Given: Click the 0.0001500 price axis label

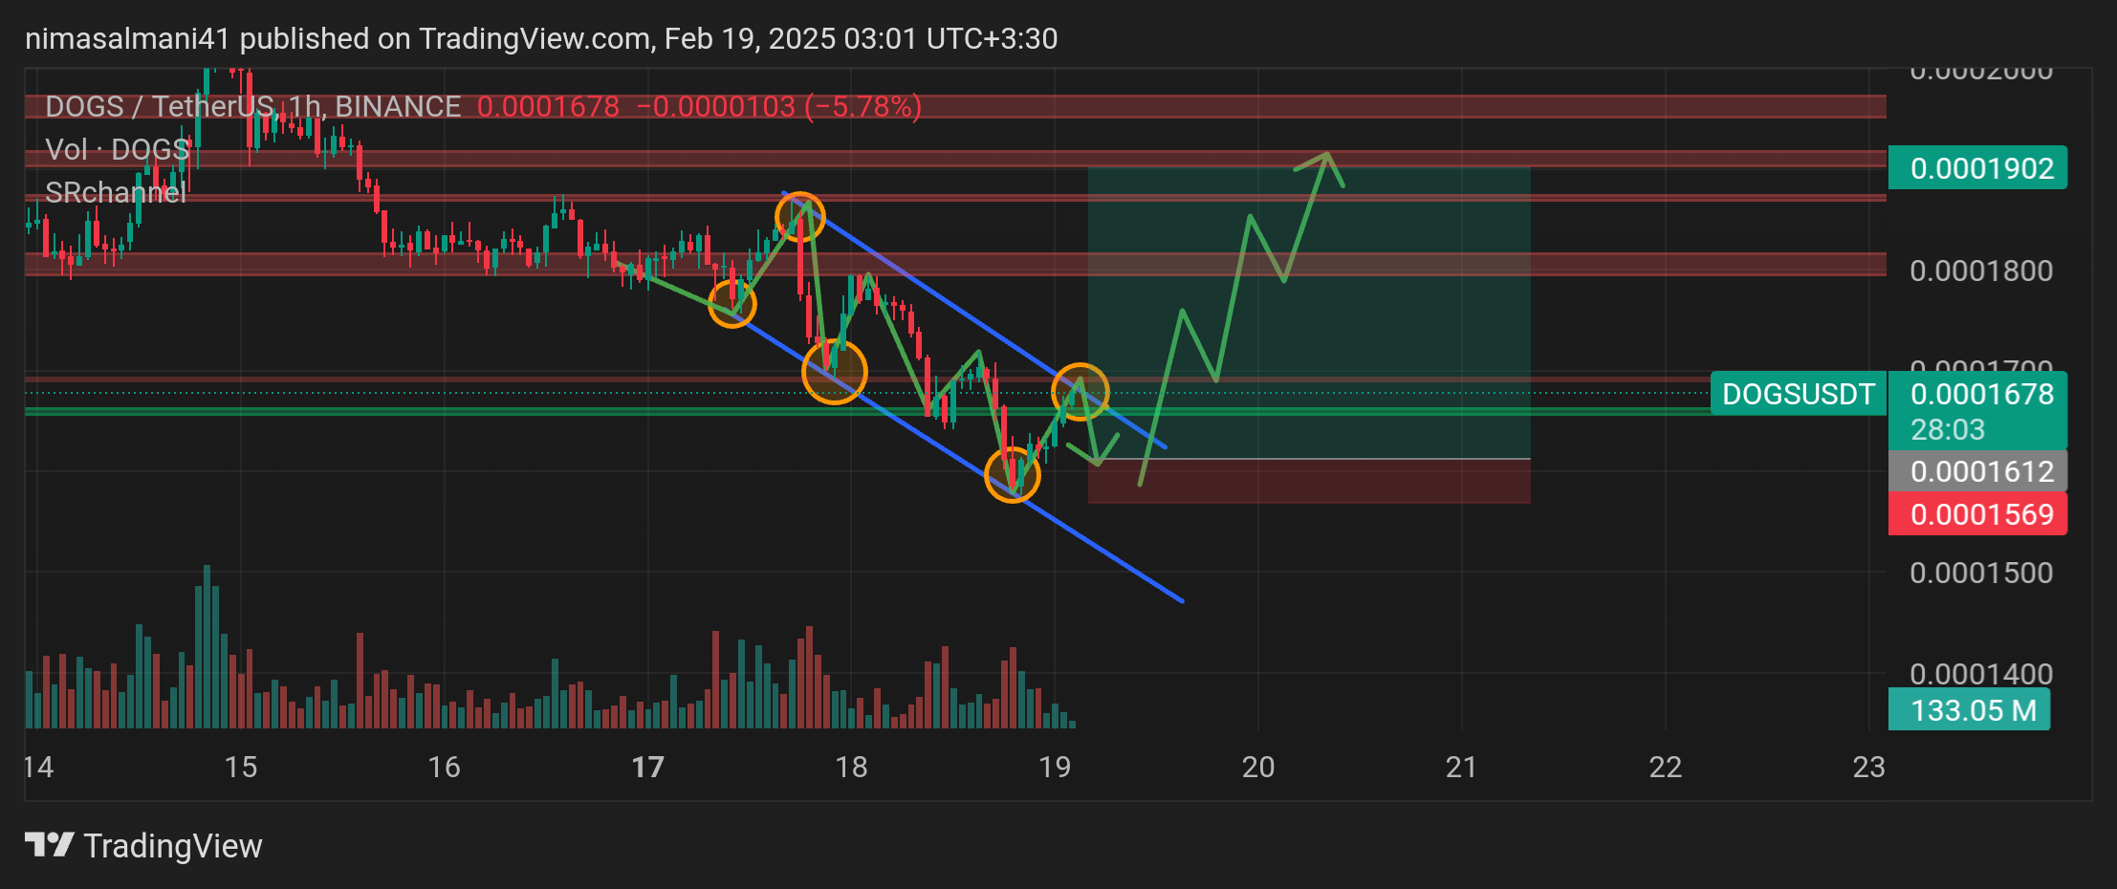Looking at the screenshot, I should (1981, 573).
